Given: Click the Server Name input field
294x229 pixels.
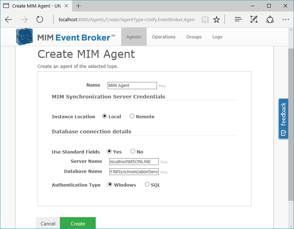Looking at the screenshot, I should tap(134, 162).
